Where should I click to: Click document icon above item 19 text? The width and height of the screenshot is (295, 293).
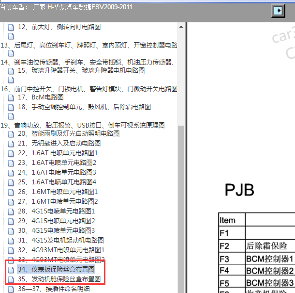(x=11, y=116)
